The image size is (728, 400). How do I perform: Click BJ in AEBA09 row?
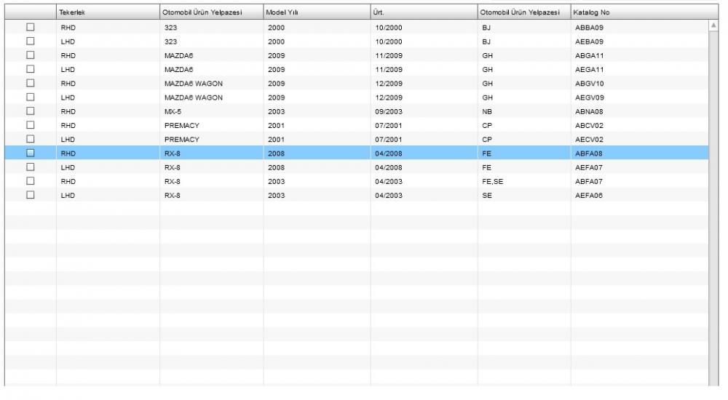point(486,41)
